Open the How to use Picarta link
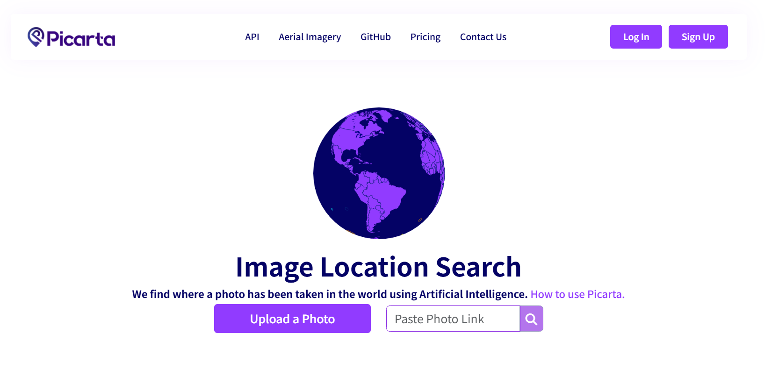The height and width of the screenshot is (369, 779). click(577, 294)
